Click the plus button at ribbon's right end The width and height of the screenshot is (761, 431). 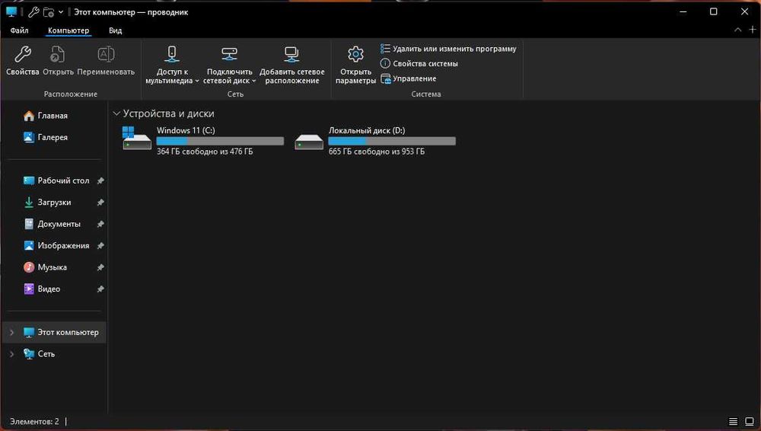tap(753, 30)
